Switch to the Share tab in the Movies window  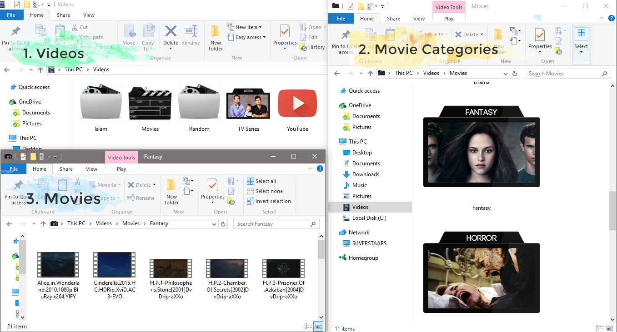(x=393, y=19)
